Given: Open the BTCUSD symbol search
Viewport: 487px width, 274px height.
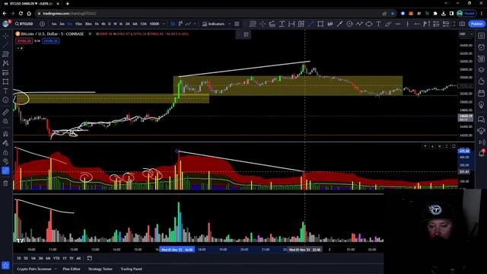Looking at the screenshot, I should tap(24, 24).
